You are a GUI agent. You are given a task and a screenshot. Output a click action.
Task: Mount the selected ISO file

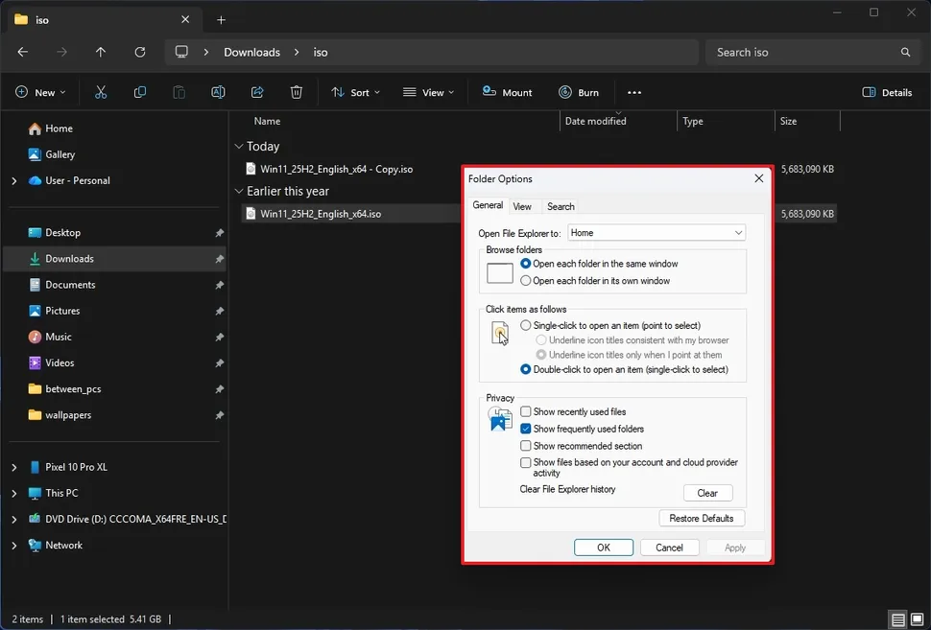(x=507, y=92)
